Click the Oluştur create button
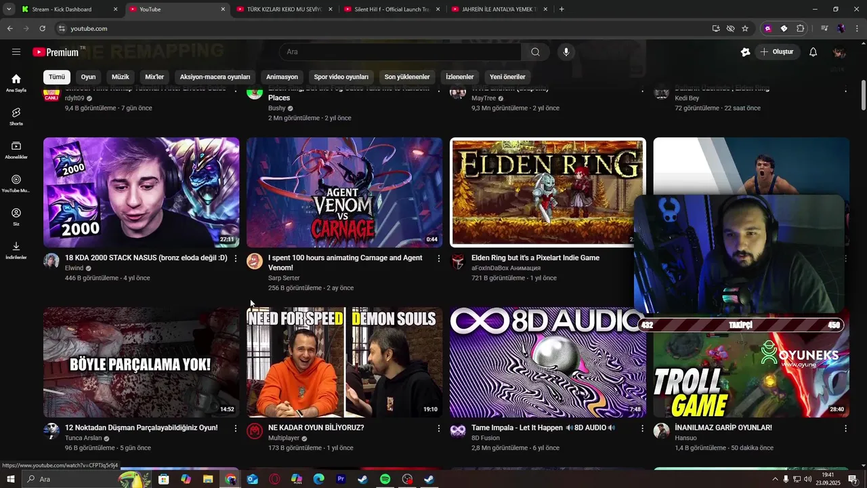 pos(778,52)
